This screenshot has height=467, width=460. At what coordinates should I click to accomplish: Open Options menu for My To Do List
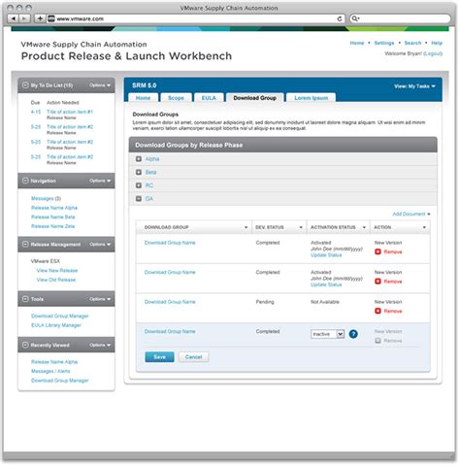click(100, 85)
